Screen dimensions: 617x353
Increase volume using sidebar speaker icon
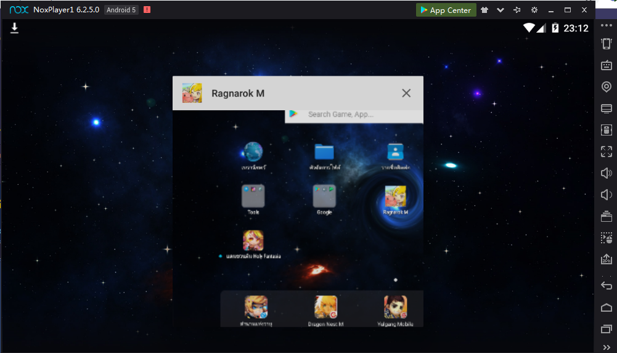click(607, 173)
